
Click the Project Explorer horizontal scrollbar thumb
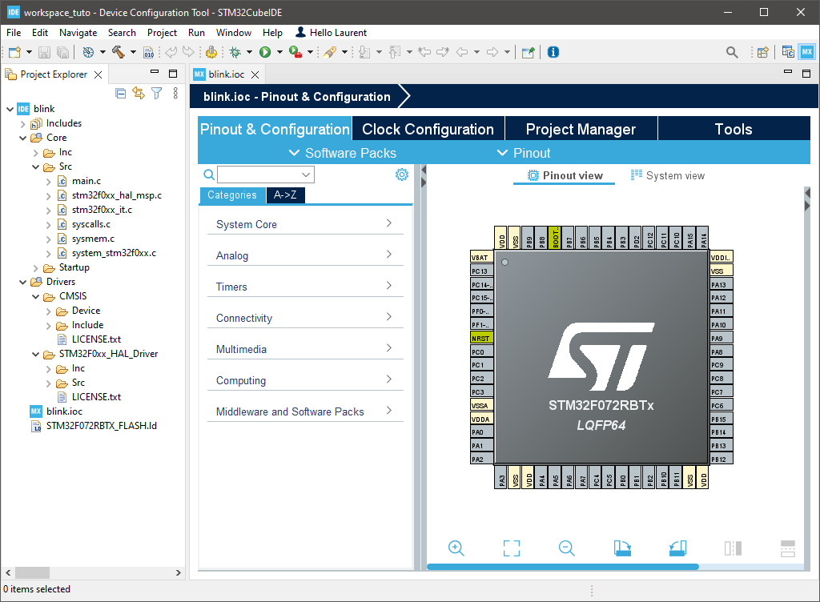[32, 572]
